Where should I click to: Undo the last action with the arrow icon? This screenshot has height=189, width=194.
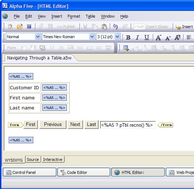[x=115, y=27]
